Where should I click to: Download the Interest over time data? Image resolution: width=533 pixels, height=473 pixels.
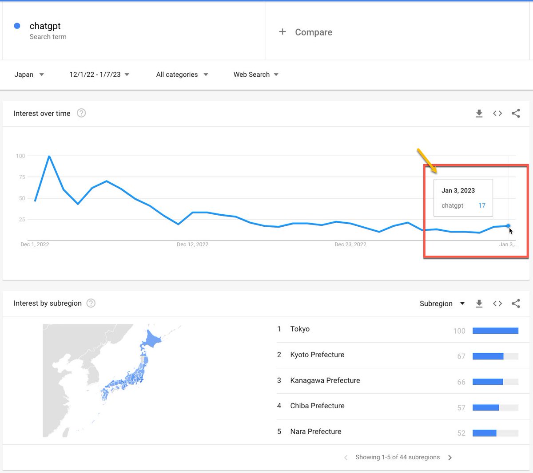pos(479,114)
